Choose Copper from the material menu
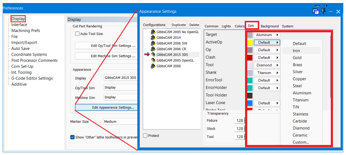Screen dimensions: 346x155 [x=301, y=79]
